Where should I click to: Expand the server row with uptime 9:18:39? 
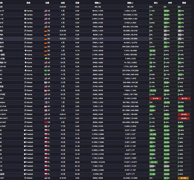click(x=96, y=178)
